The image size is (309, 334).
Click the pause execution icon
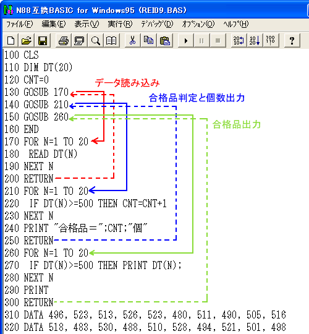click(x=201, y=40)
